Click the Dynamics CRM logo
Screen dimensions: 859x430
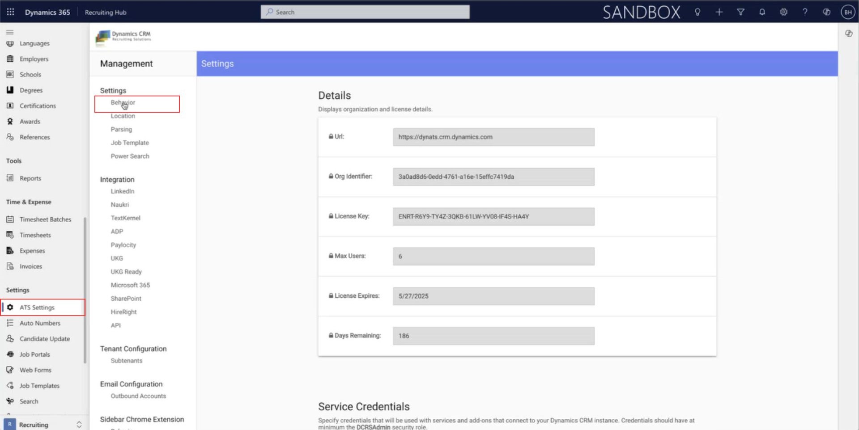coord(123,38)
